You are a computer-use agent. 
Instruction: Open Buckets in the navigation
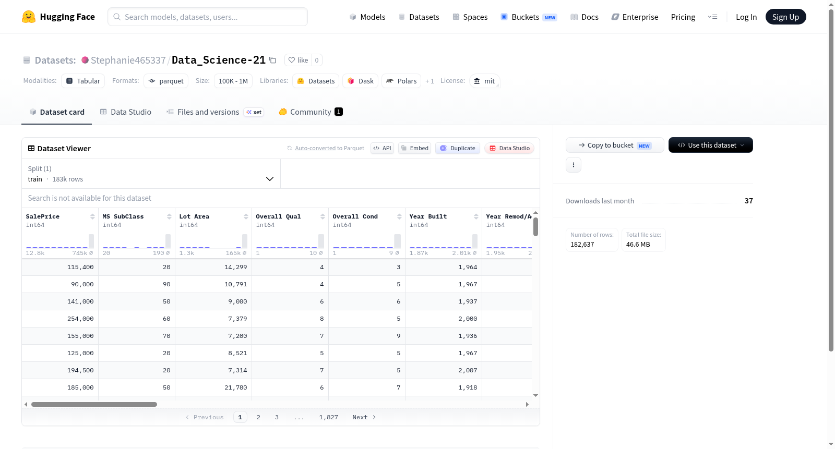(x=529, y=17)
